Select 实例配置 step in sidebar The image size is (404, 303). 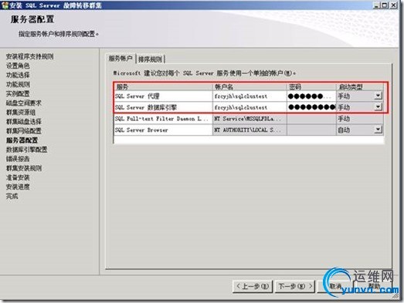(x=18, y=93)
